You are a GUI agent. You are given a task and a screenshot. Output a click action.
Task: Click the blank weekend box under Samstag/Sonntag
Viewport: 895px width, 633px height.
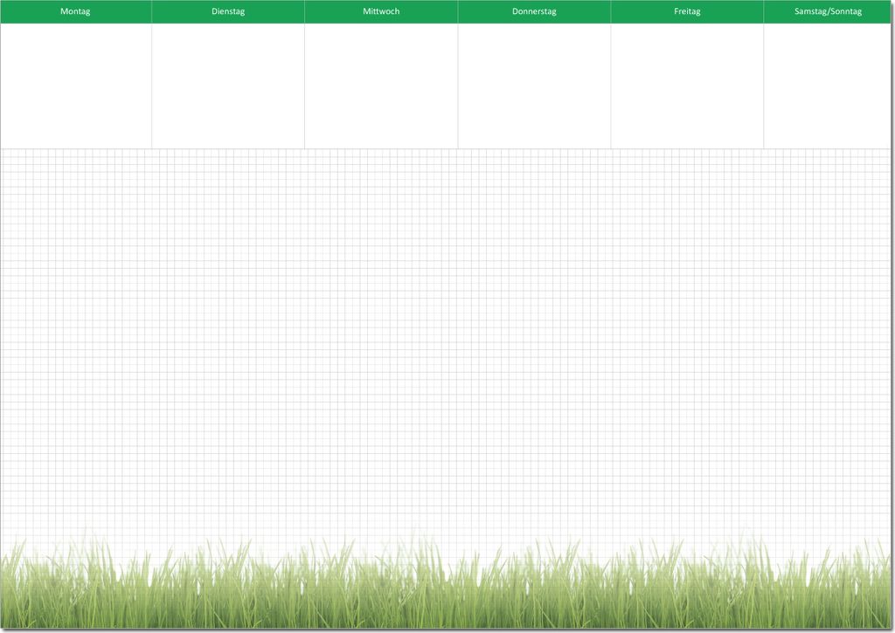(x=828, y=86)
